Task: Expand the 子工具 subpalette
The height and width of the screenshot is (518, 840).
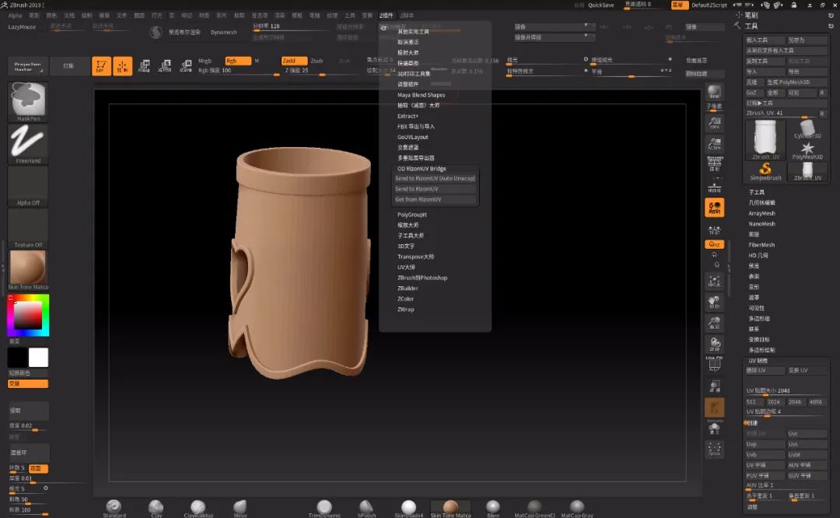Action: click(757, 192)
